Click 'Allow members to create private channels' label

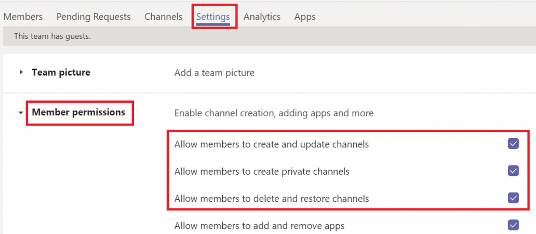[262, 171]
